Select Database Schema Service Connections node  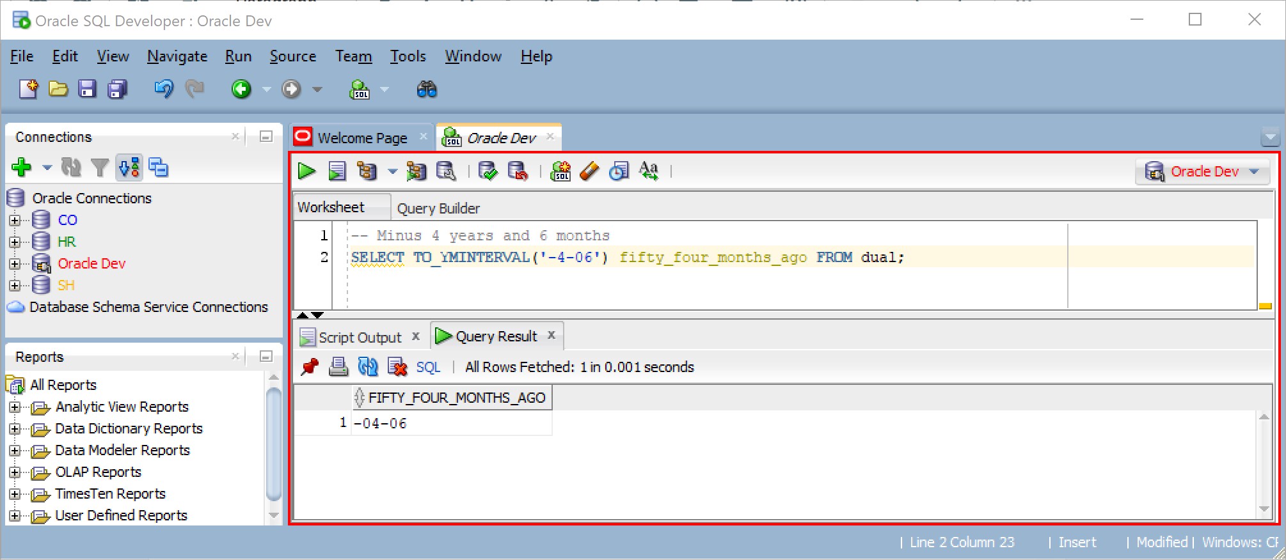point(148,307)
